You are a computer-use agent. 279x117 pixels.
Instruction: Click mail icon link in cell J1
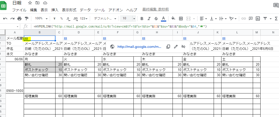[185, 38]
